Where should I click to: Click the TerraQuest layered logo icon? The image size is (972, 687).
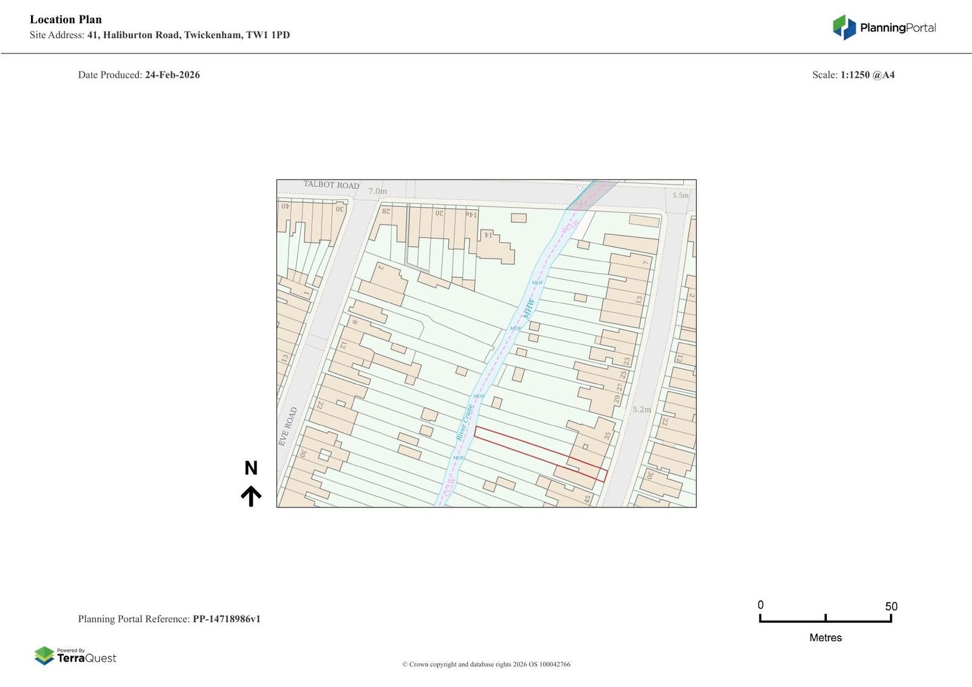(x=44, y=655)
